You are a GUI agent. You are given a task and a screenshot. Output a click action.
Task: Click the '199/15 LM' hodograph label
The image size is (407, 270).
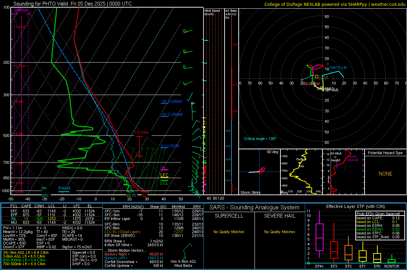(338, 68)
